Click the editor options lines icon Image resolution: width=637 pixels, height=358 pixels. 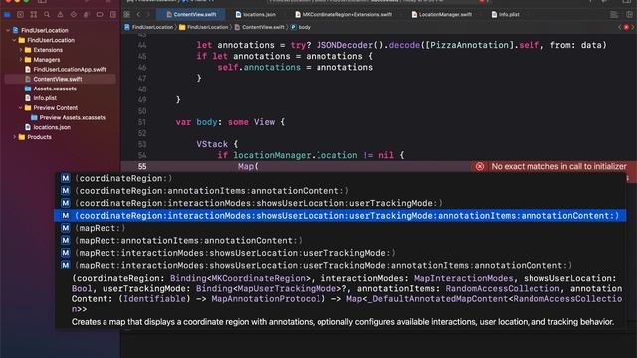(x=614, y=14)
